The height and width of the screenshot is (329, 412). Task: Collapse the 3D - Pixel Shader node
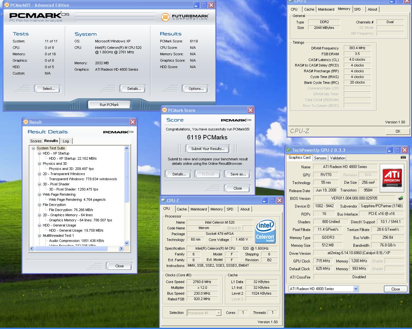pos(40,184)
